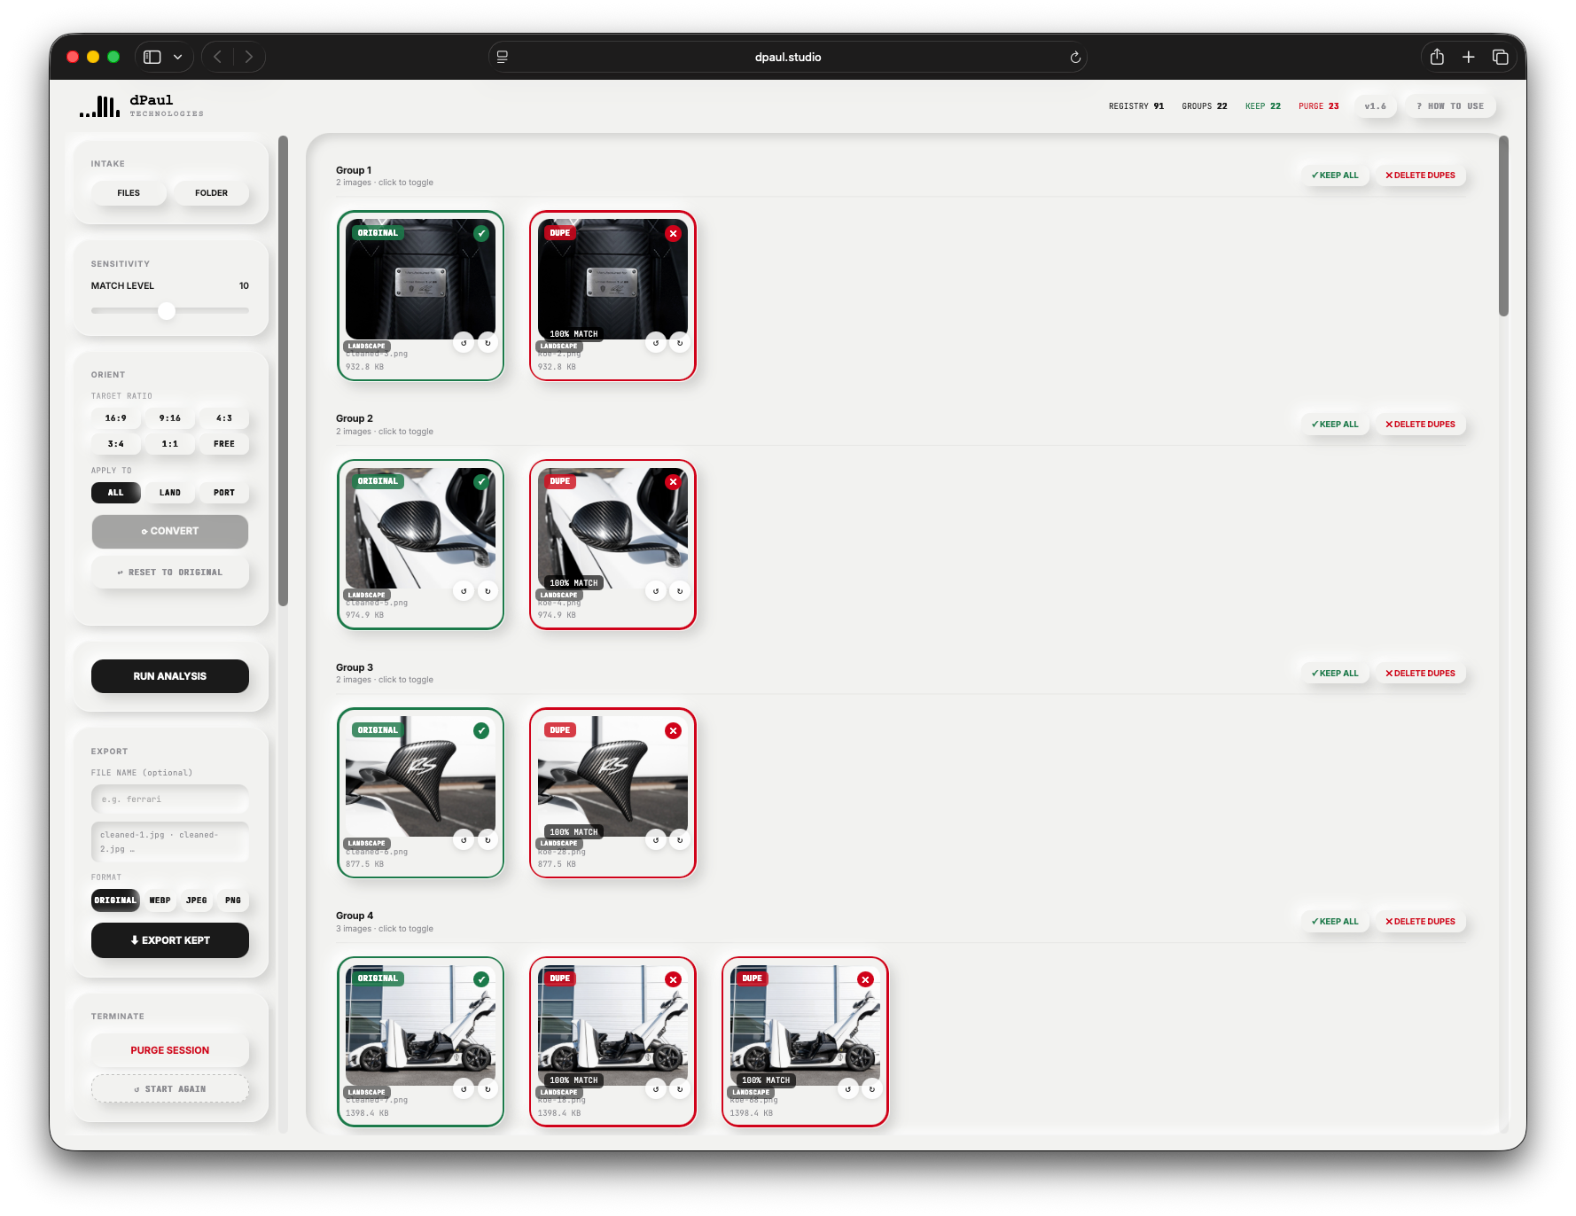
Task: Click the main results scrollbar
Action: (1503, 226)
